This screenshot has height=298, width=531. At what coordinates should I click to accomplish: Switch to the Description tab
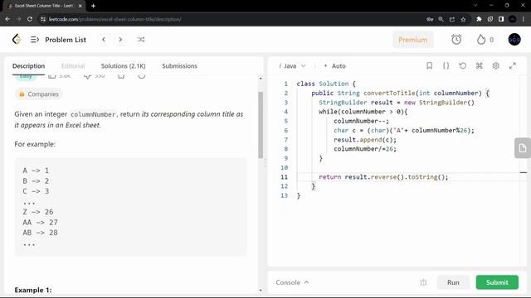point(28,66)
